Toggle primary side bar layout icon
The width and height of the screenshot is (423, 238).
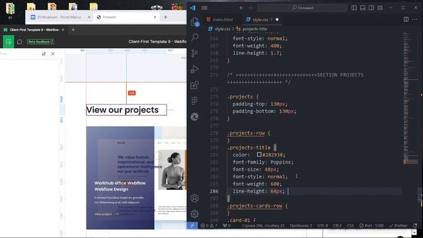tap(354, 8)
